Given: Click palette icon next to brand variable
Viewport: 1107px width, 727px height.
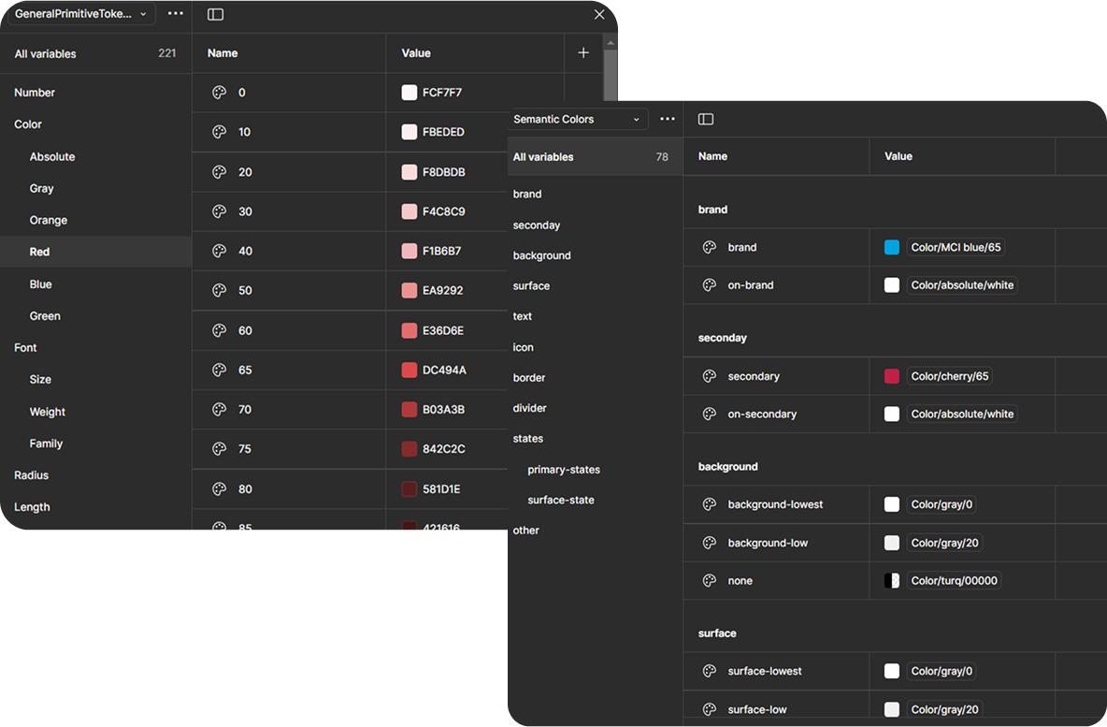Looking at the screenshot, I should pos(710,247).
